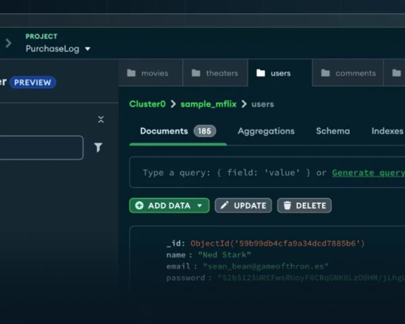Click the Generate query link
Viewport: 405px width, 324px height.
368,173
